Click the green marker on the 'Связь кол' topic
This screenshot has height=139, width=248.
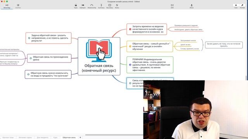click(130, 83)
